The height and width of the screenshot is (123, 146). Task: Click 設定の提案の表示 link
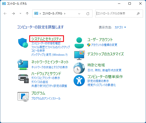pyautogui.click(x=98, y=81)
